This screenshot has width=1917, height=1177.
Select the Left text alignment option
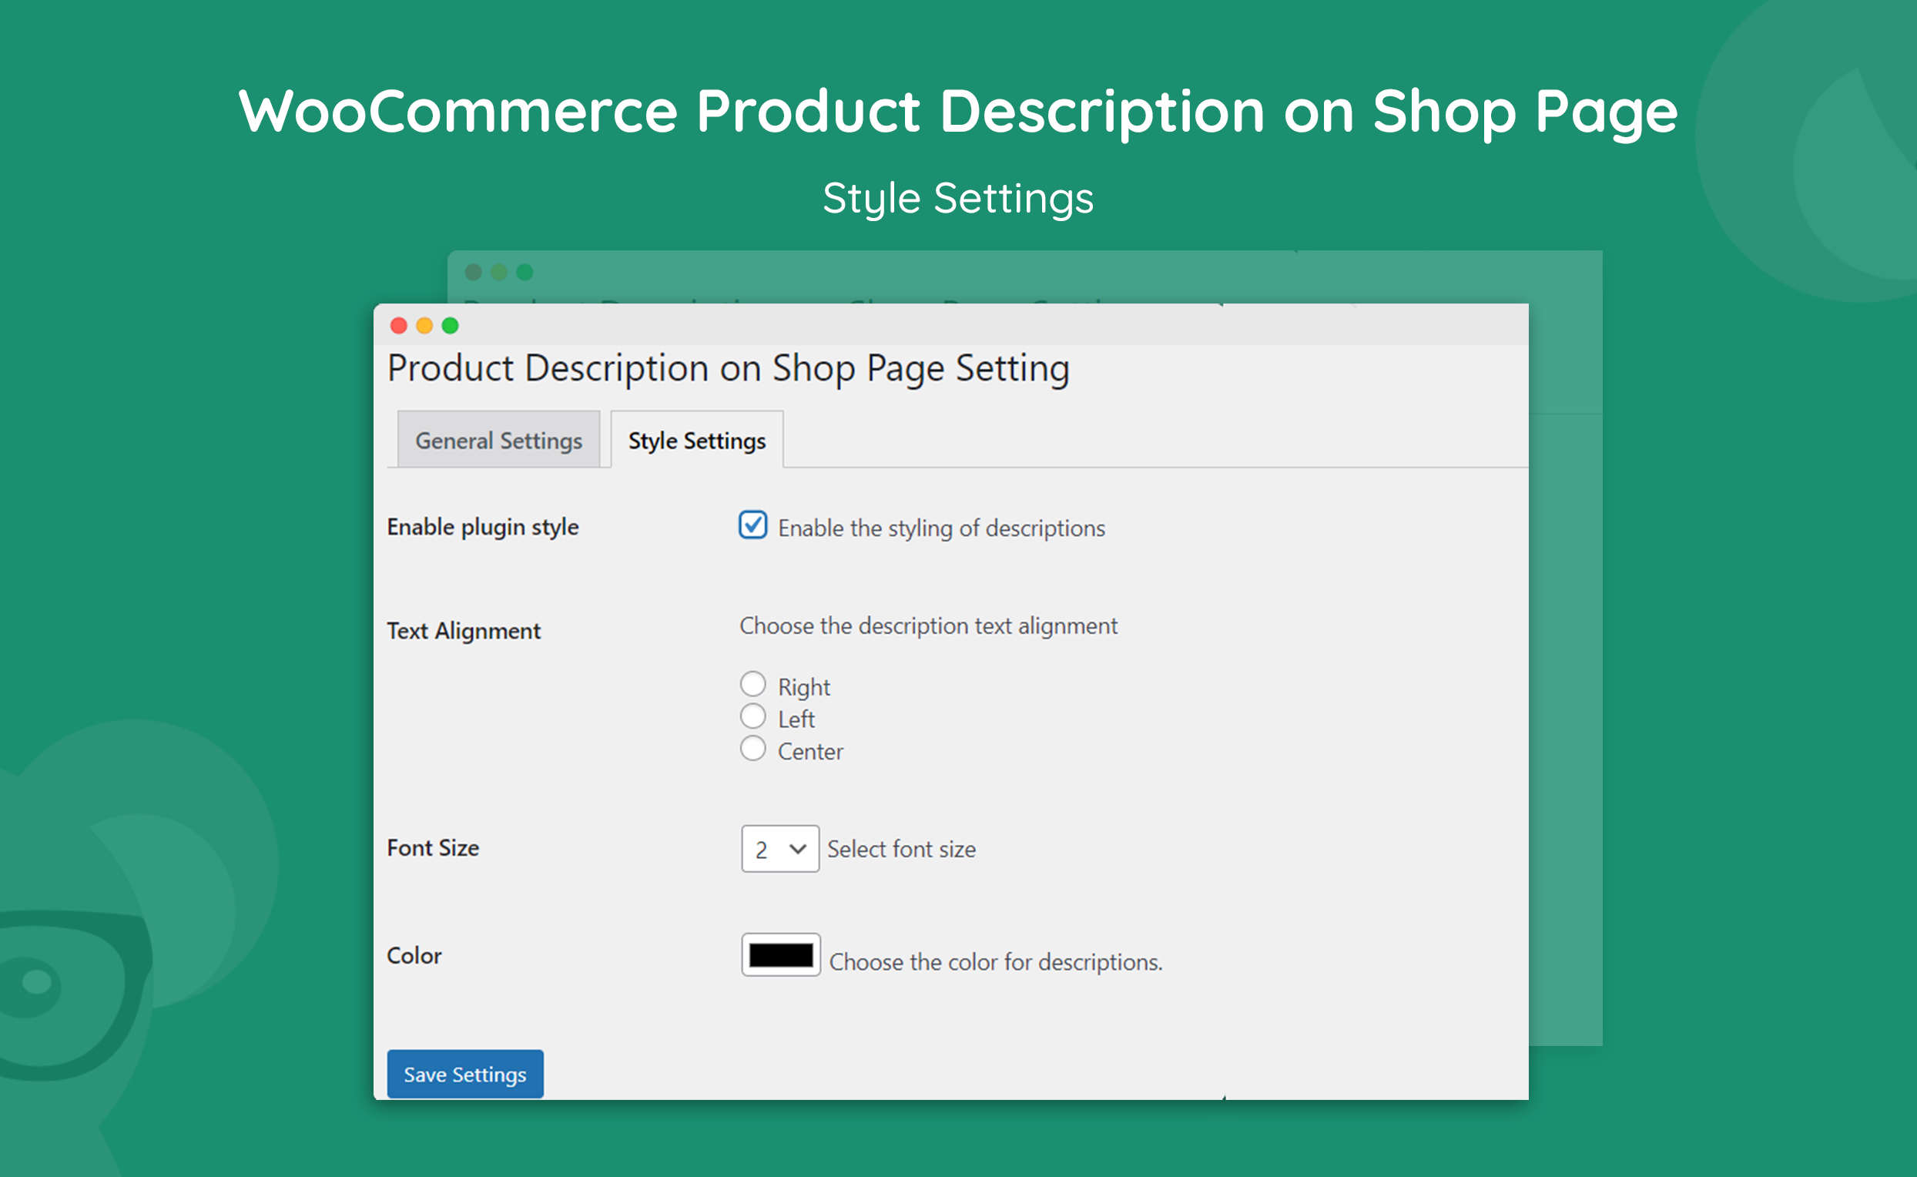(x=752, y=716)
